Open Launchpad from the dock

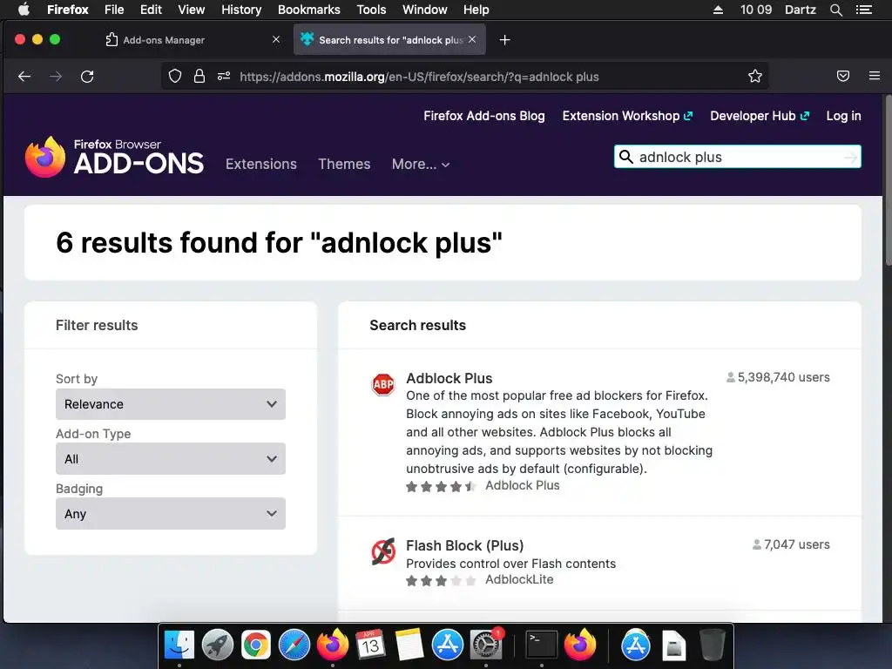(x=218, y=645)
